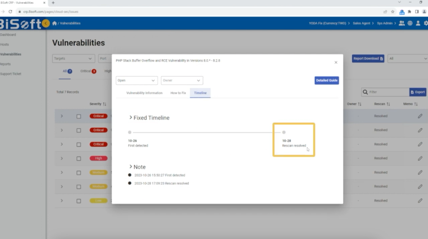428x239 pixels.
Task: Check the second Medium row checkbox
Action: click(x=79, y=187)
